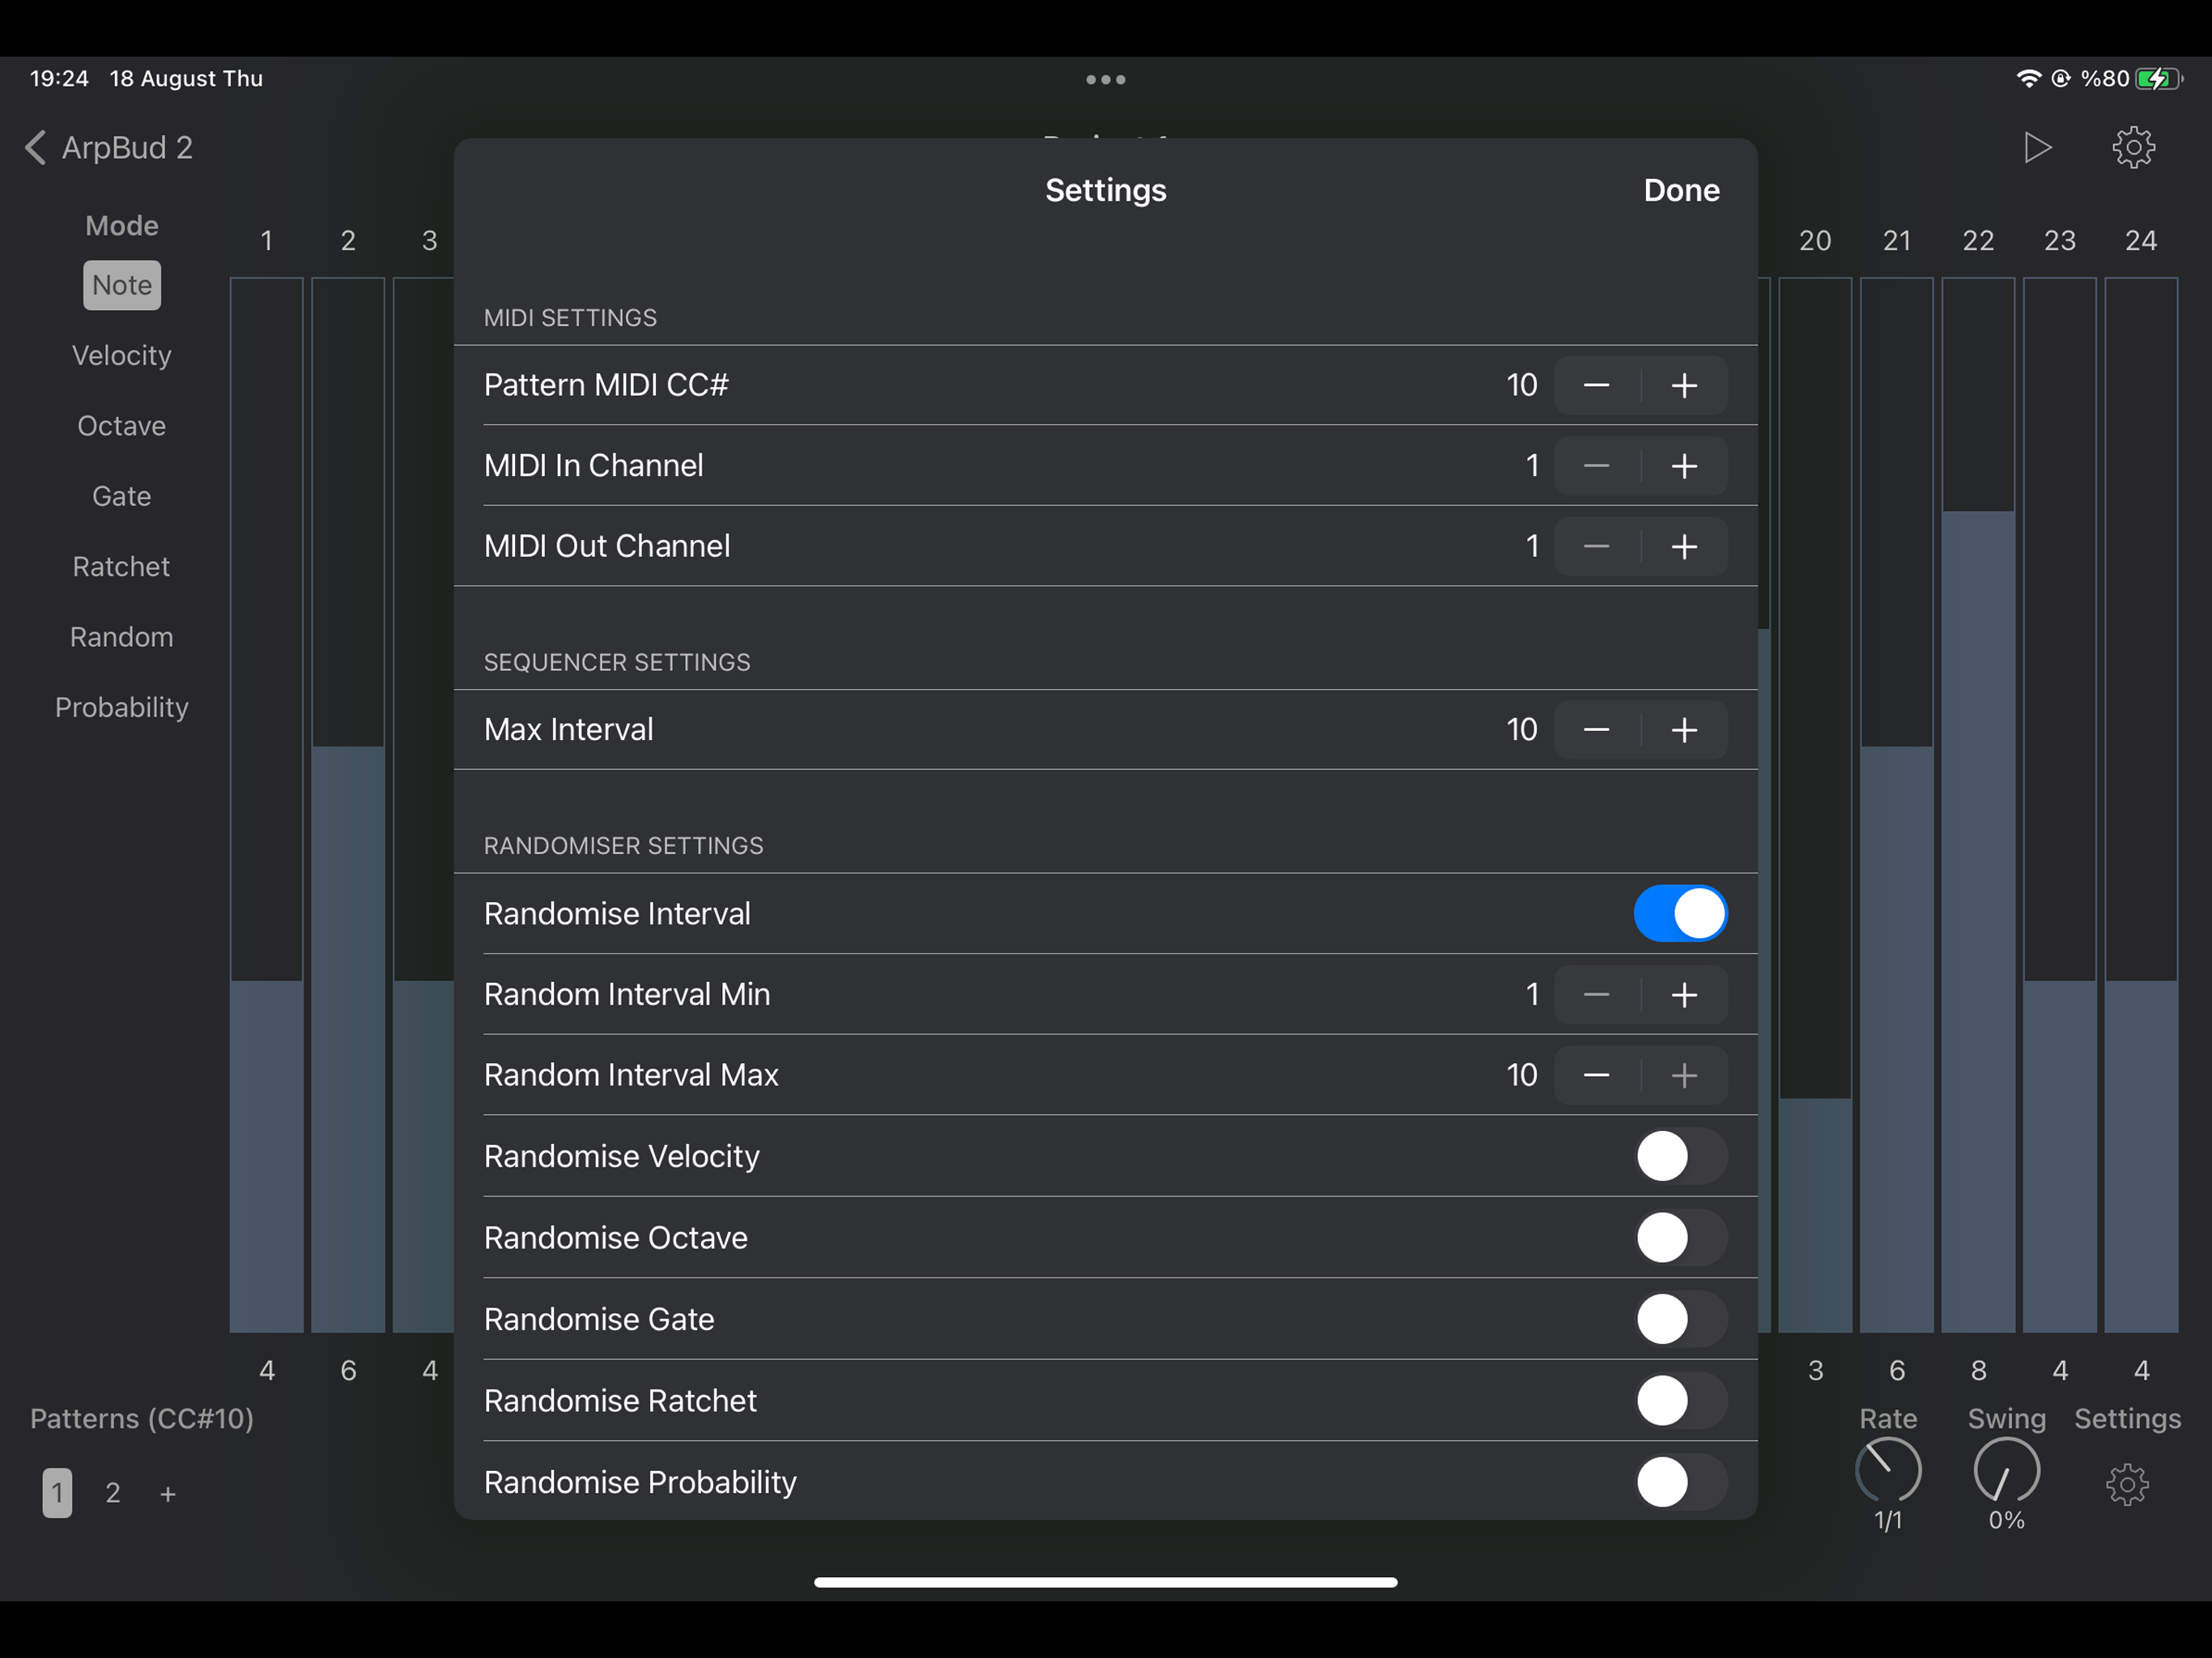Viewport: 2212px width, 1658px height.
Task: Tap Pattern MIDI CC# value 10
Action: tap(1521, 385)
